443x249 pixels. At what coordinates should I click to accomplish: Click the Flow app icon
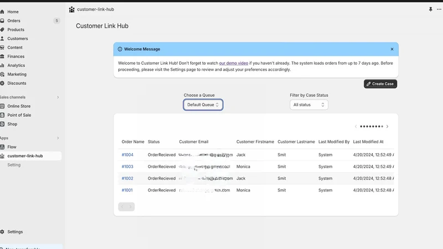pyautogui.click(x=2, y=147)
